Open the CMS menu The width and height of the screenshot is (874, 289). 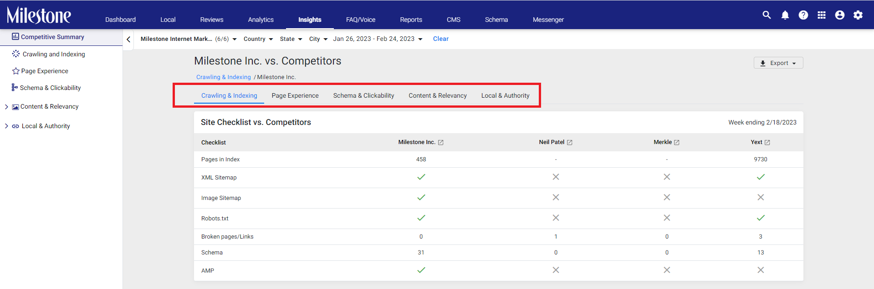pyautogui.click(x=454, y=20)
